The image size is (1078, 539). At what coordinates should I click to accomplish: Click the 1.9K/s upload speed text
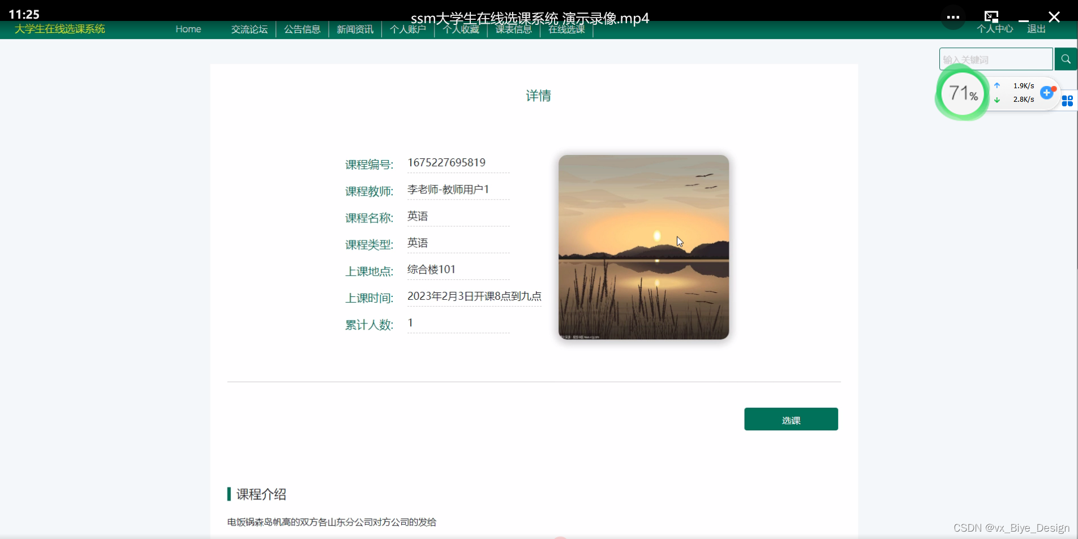click(1024, 86)
